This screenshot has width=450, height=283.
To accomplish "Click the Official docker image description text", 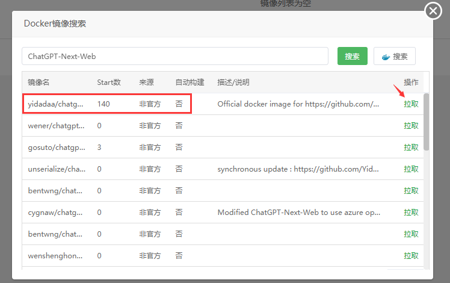I will (x=298, y=104).
